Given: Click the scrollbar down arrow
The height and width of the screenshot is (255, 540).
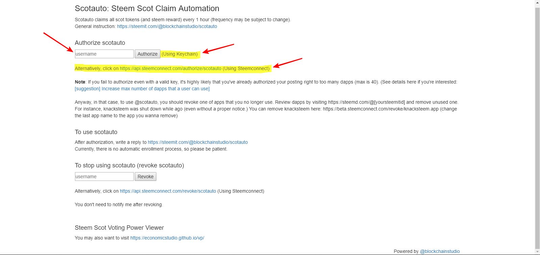Looking at the screenshot, I should (537, 252).
